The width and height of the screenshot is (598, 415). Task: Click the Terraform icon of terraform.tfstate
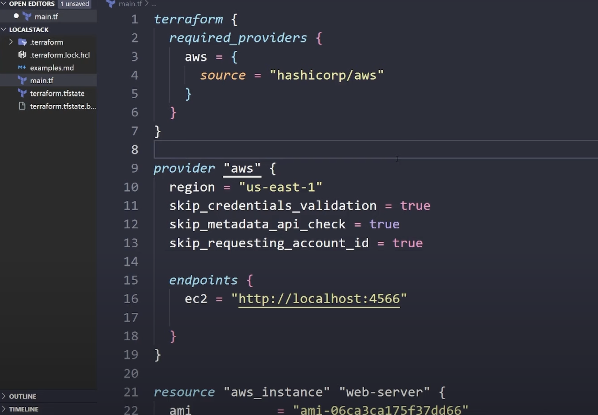[x=22, y=93]
